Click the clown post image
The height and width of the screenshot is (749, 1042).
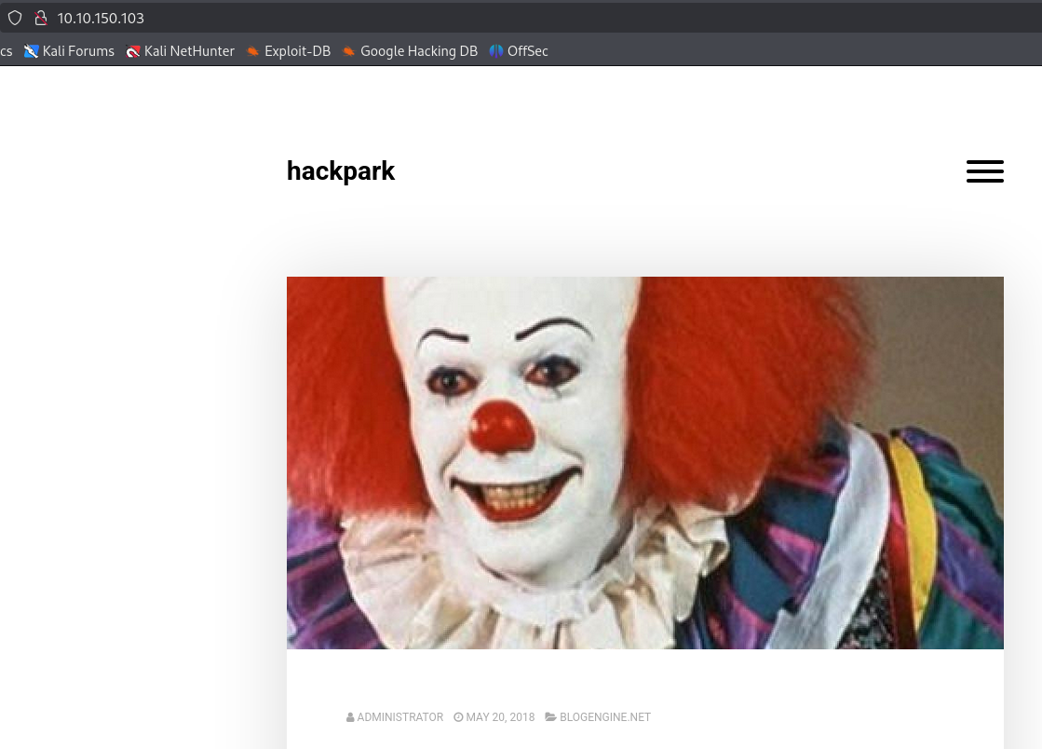point(644,462)
